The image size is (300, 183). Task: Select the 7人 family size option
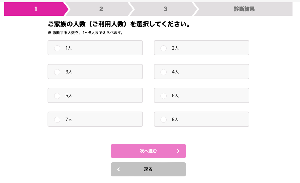point(57,120)
